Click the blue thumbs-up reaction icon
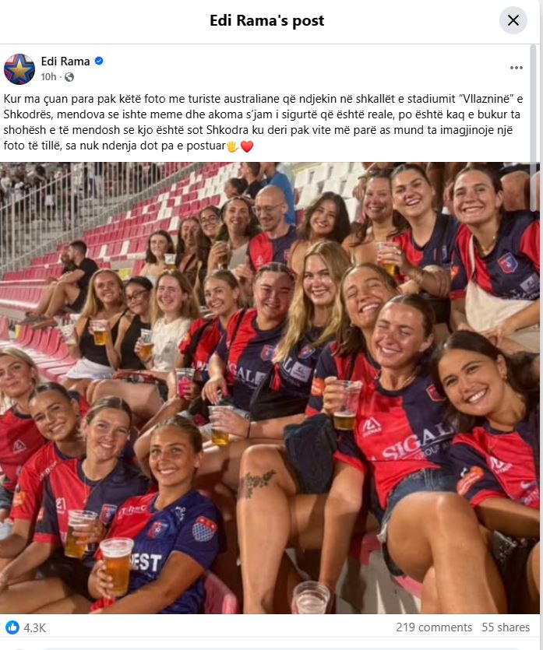This screenshot has height=650, width=543. (12, 627)
